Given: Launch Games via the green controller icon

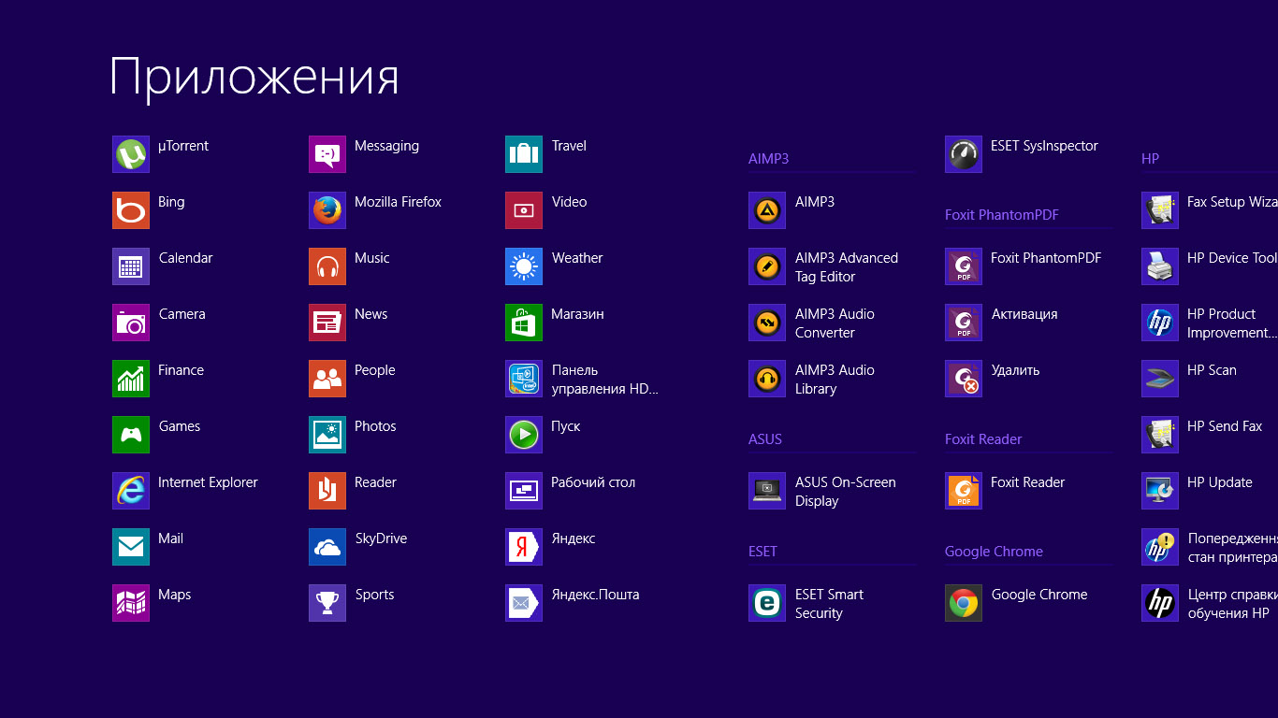Looking at the screenshot, I should 131,435.
